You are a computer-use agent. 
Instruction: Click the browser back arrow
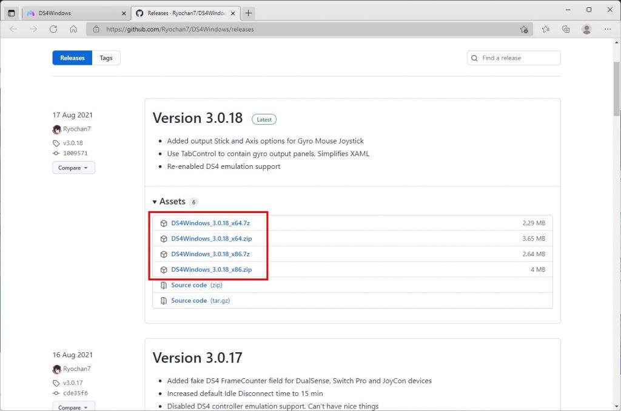tap(13, 29)
